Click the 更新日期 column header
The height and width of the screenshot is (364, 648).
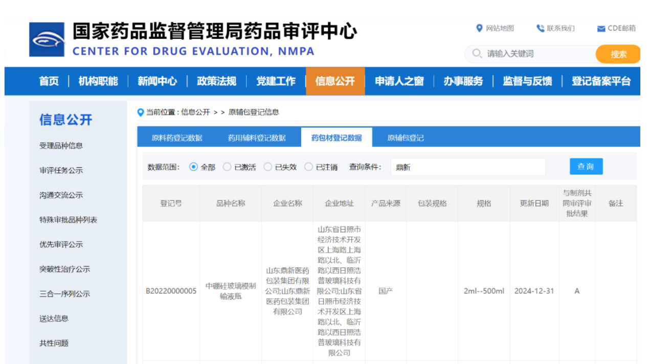(534, 203)
